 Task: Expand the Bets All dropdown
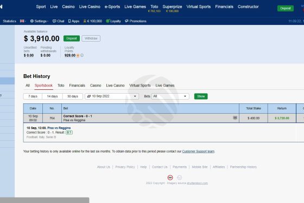[170, 96]
